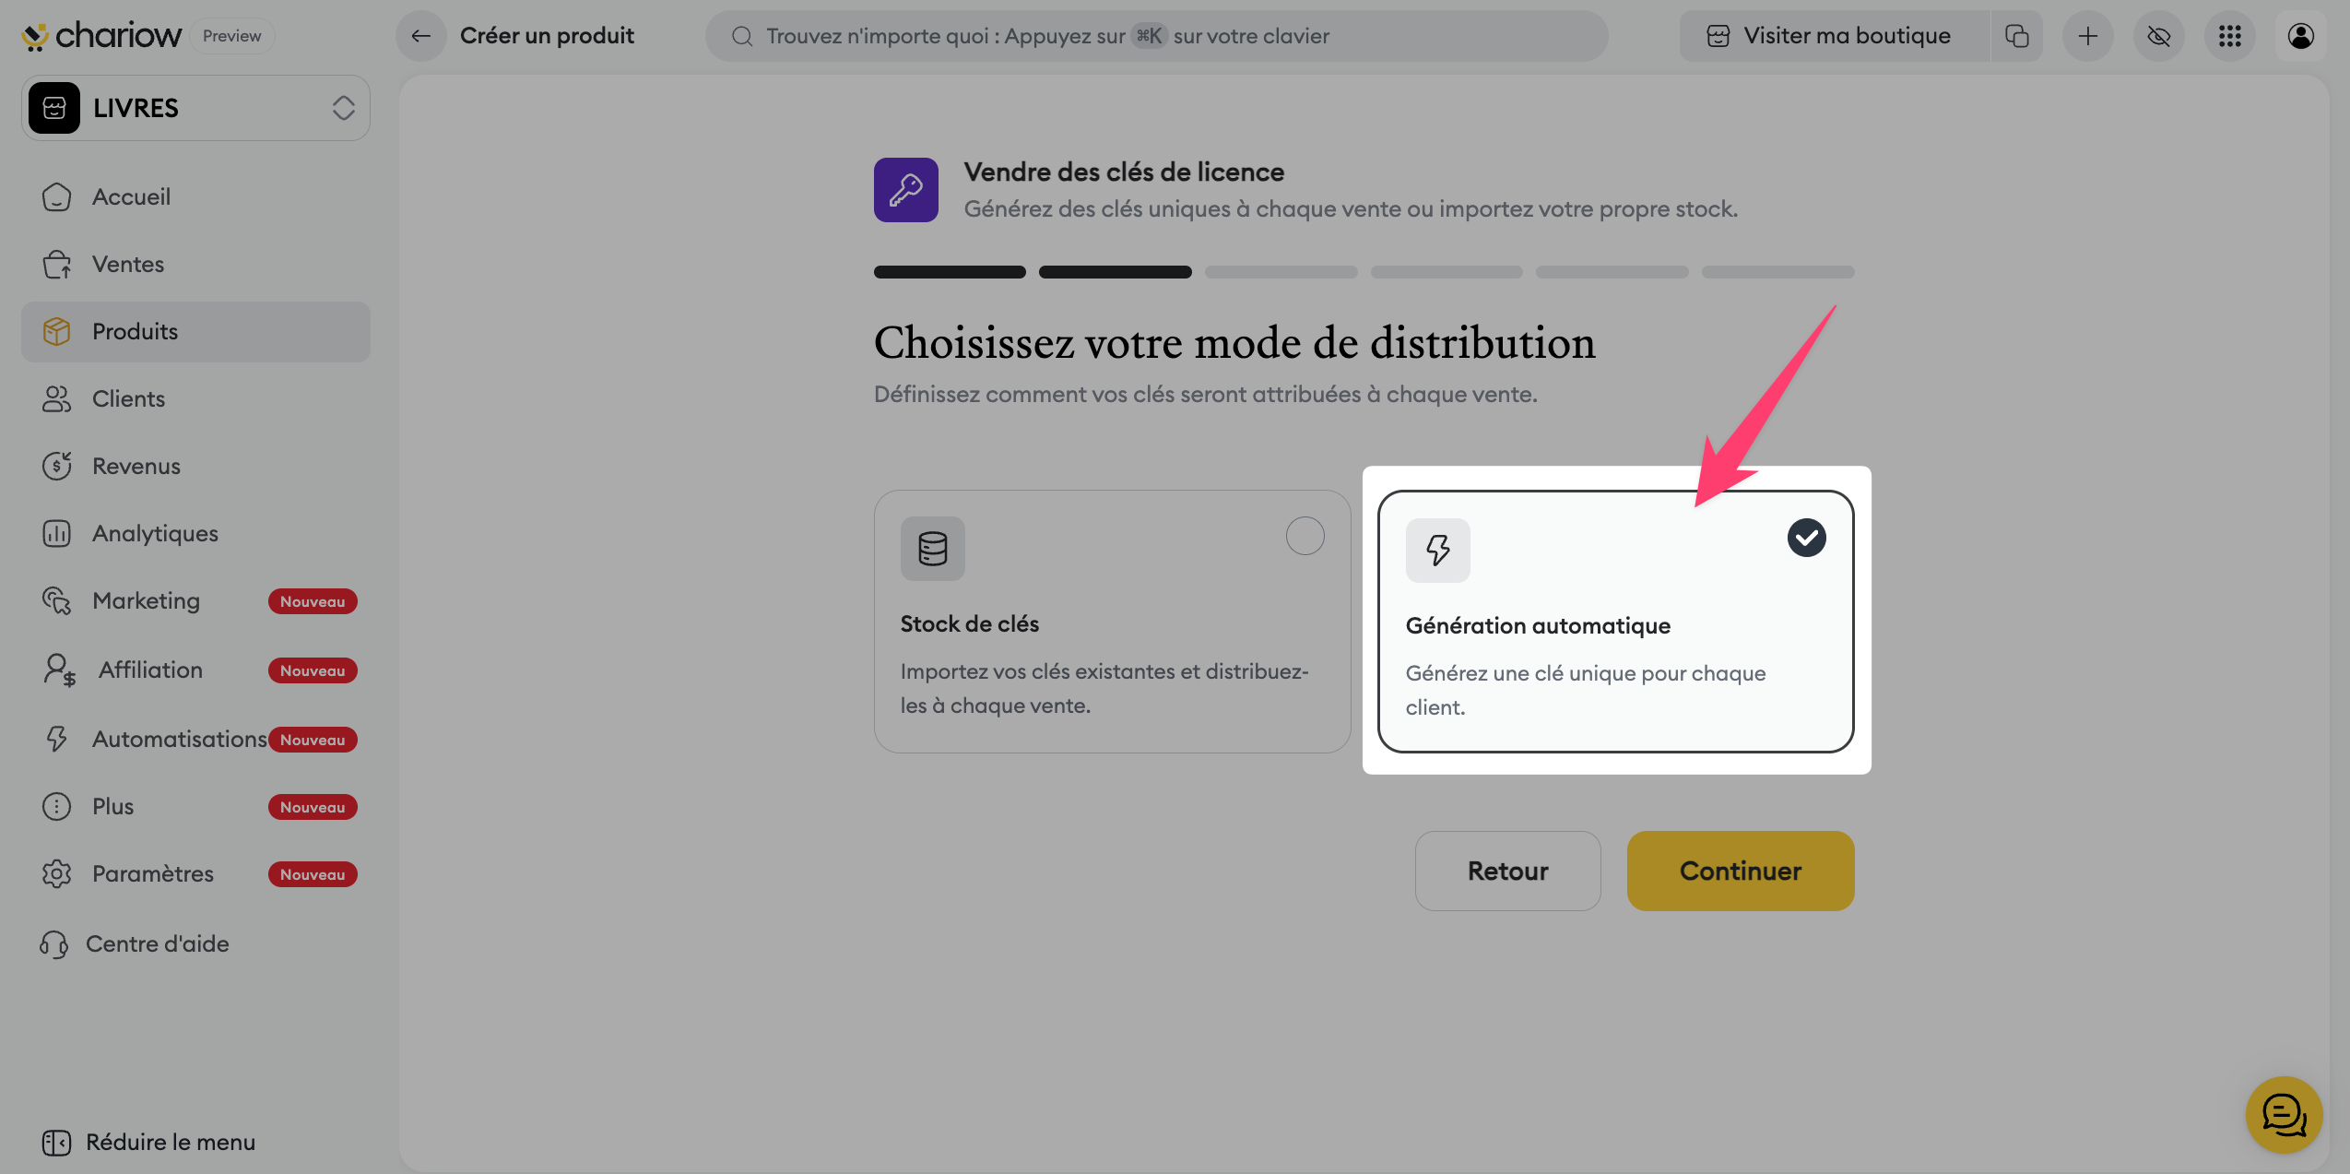The height and width of the screenshot is (1174, 2350).
Task: Open the chat support bubble
Action: click(x=2284, y=1115)
